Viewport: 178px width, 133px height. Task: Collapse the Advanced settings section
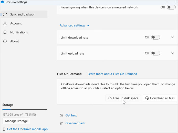75,25
